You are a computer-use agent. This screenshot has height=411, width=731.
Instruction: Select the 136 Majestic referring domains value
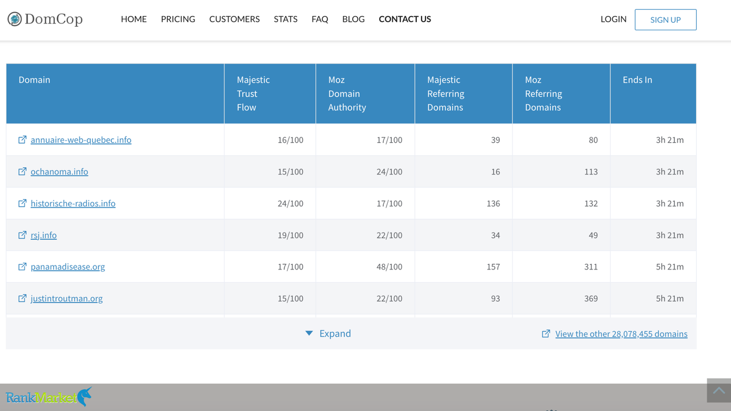tap(493, 203)
